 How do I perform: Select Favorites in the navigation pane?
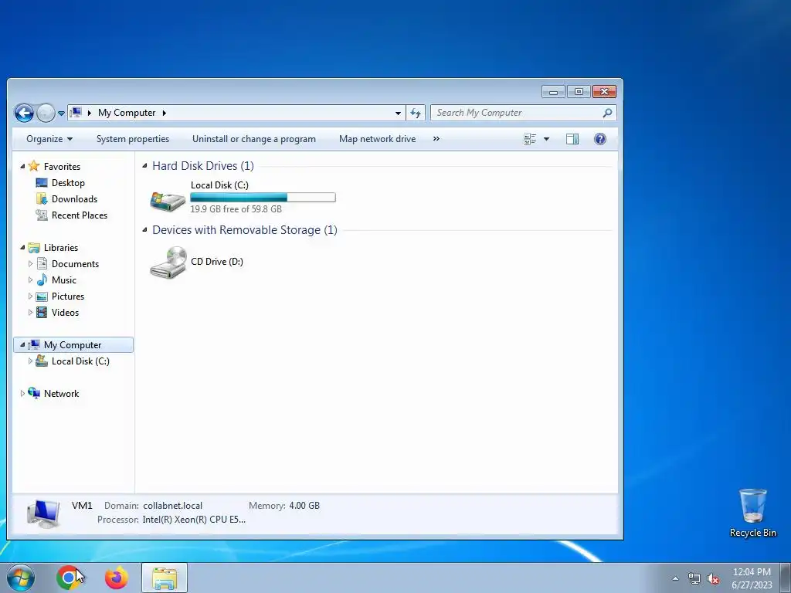pos(62,167)
